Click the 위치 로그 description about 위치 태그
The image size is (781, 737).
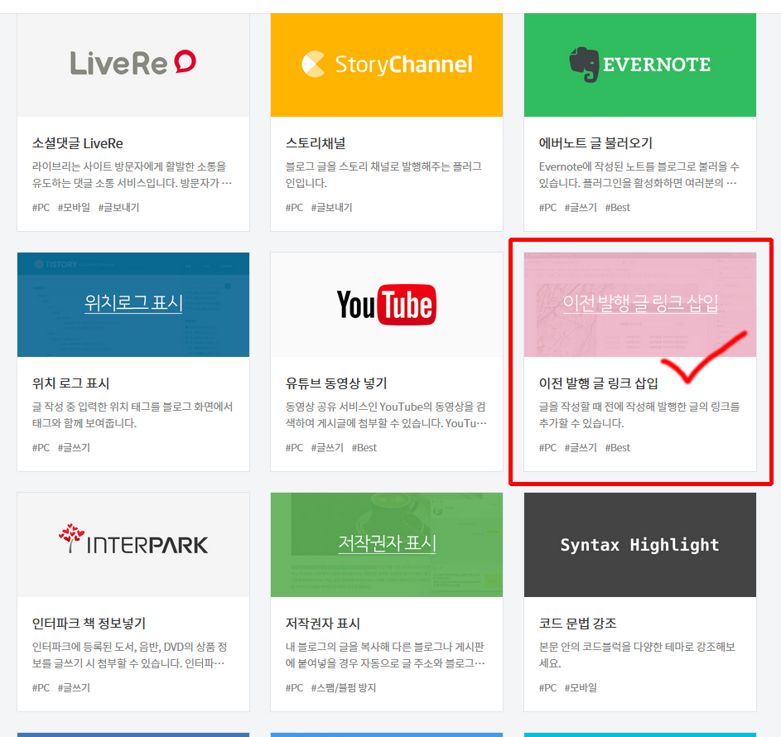pyautogui.click(x=133, y=414)
